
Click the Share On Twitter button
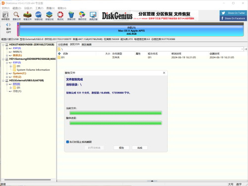click(233, 13)
